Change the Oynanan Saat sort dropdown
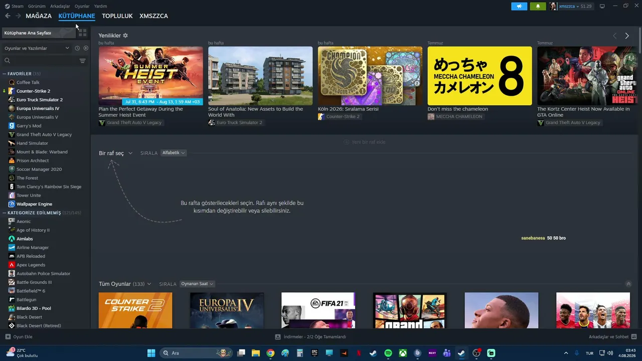The width and height of the screenshot is (642, 361). coord(197,284)
